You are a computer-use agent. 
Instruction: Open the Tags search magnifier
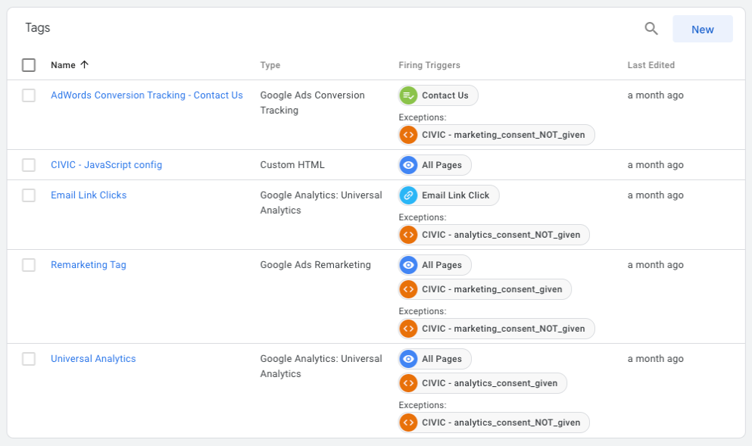coord(651,29)
